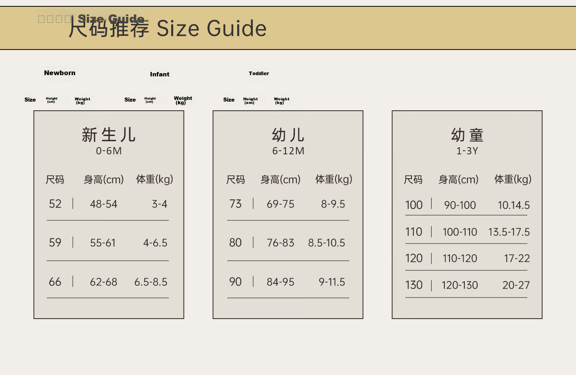The image size is (576, 375).
Task: Select the "Newborn" translation label
Action: [60, 73]
